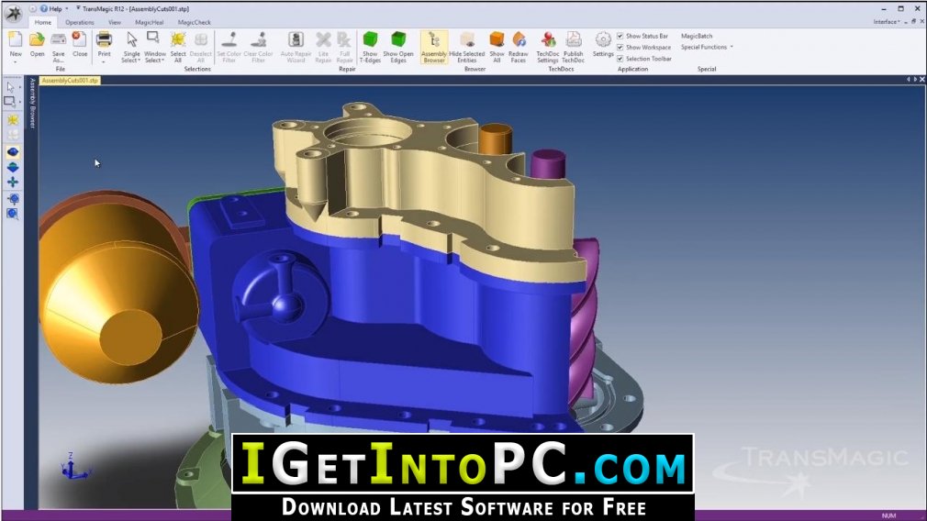Click Show T-Edges
The image size is (927, 521).
[x=370, y=48]
